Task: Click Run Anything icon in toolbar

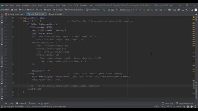Action: (x=174, y=10)
